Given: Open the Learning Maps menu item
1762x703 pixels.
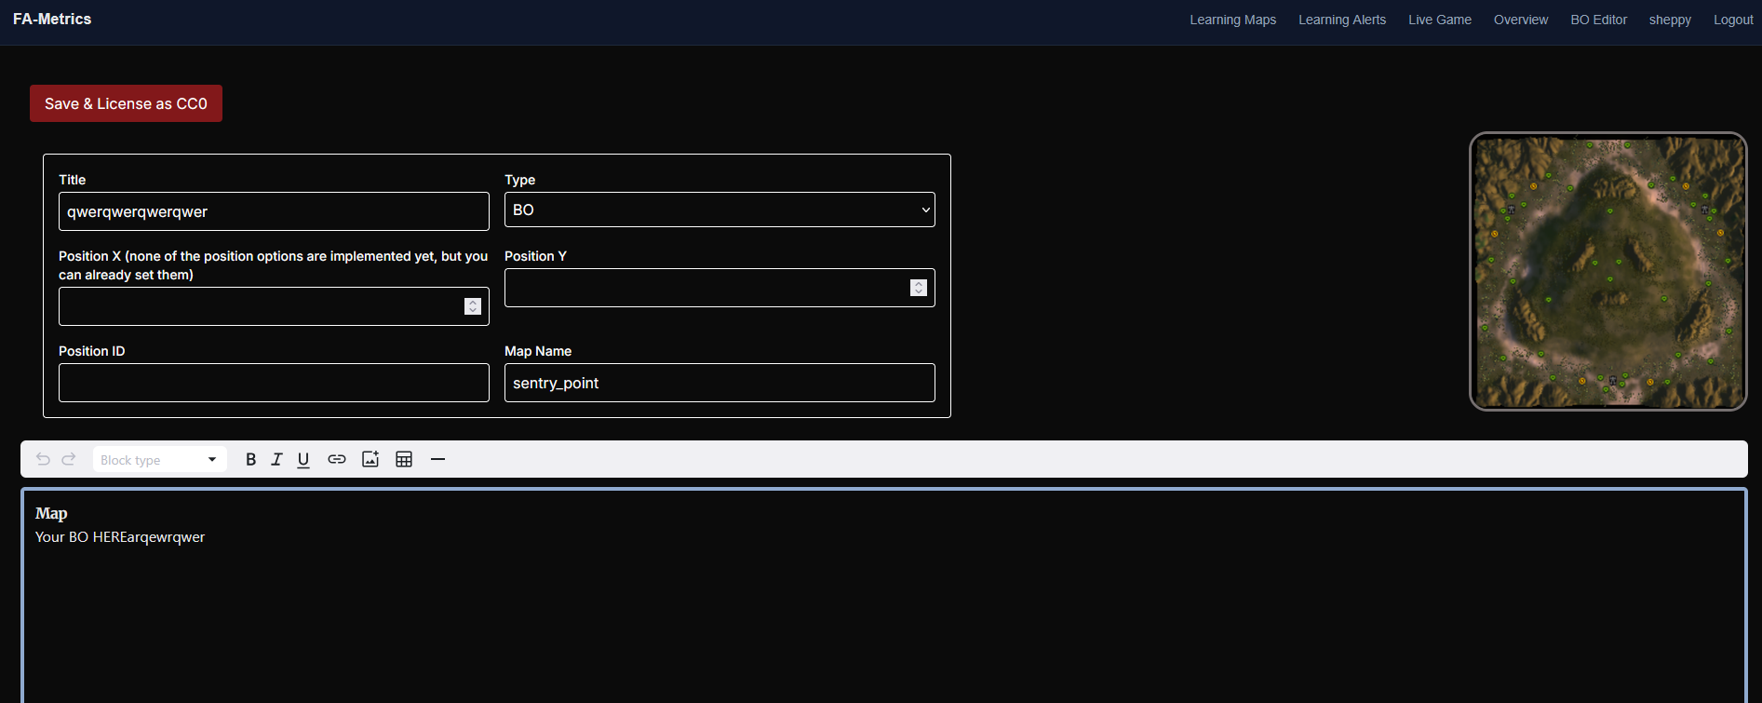Looking at the screenshot, I should [x=1232, y=20].
